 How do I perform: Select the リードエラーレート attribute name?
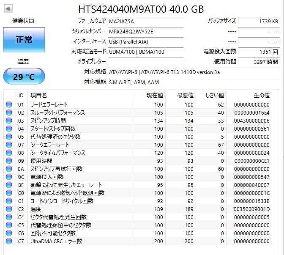coord(49,104)
